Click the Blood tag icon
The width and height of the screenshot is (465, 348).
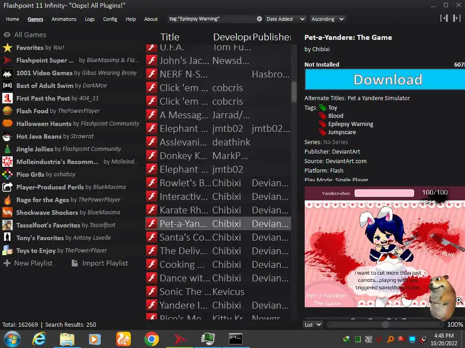(x=323, y=116)
